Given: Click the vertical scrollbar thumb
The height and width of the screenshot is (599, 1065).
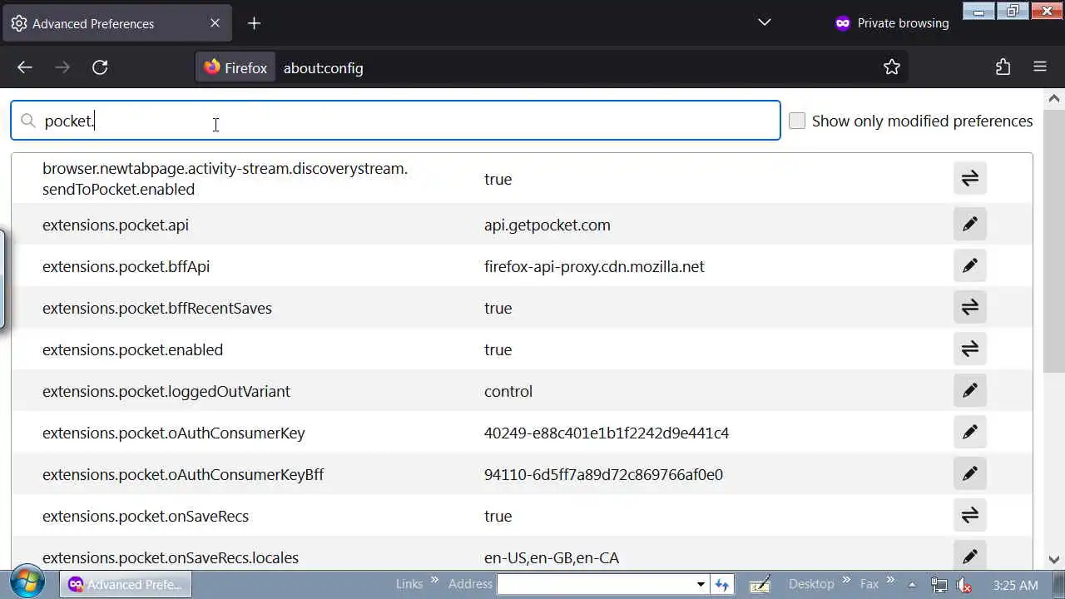Looking at the screenshot, I should [x=1054, y=240].
